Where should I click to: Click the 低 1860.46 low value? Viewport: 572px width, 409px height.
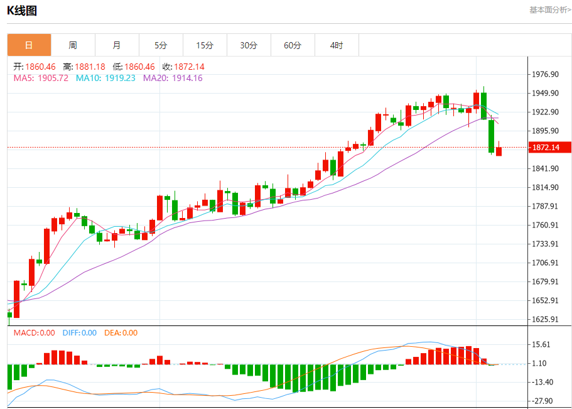pos(134,67)
